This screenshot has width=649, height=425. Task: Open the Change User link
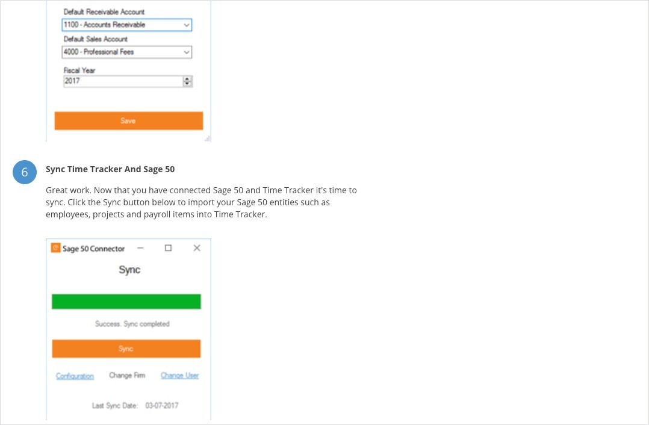click(x=179, y=376)
